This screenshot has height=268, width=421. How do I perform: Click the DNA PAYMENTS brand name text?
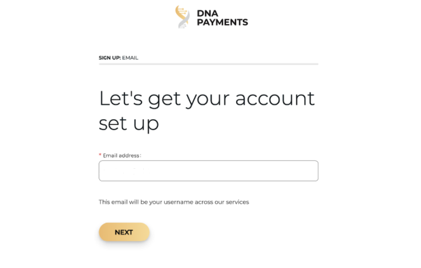(222, 18)
